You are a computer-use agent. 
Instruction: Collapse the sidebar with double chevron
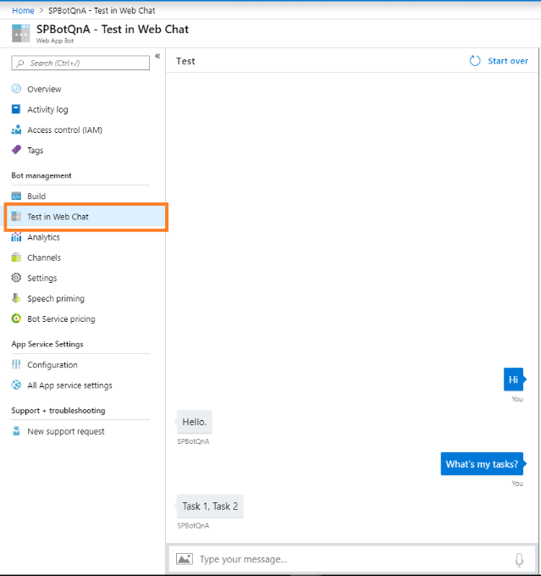tap(157, 56)
